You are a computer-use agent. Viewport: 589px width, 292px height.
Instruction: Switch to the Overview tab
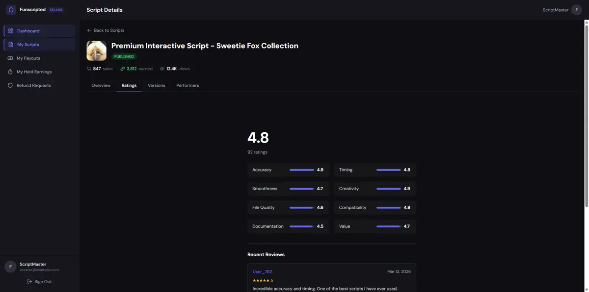[x=101, y=85]
